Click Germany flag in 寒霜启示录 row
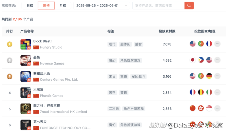The image size is (226, 132). 209,76
